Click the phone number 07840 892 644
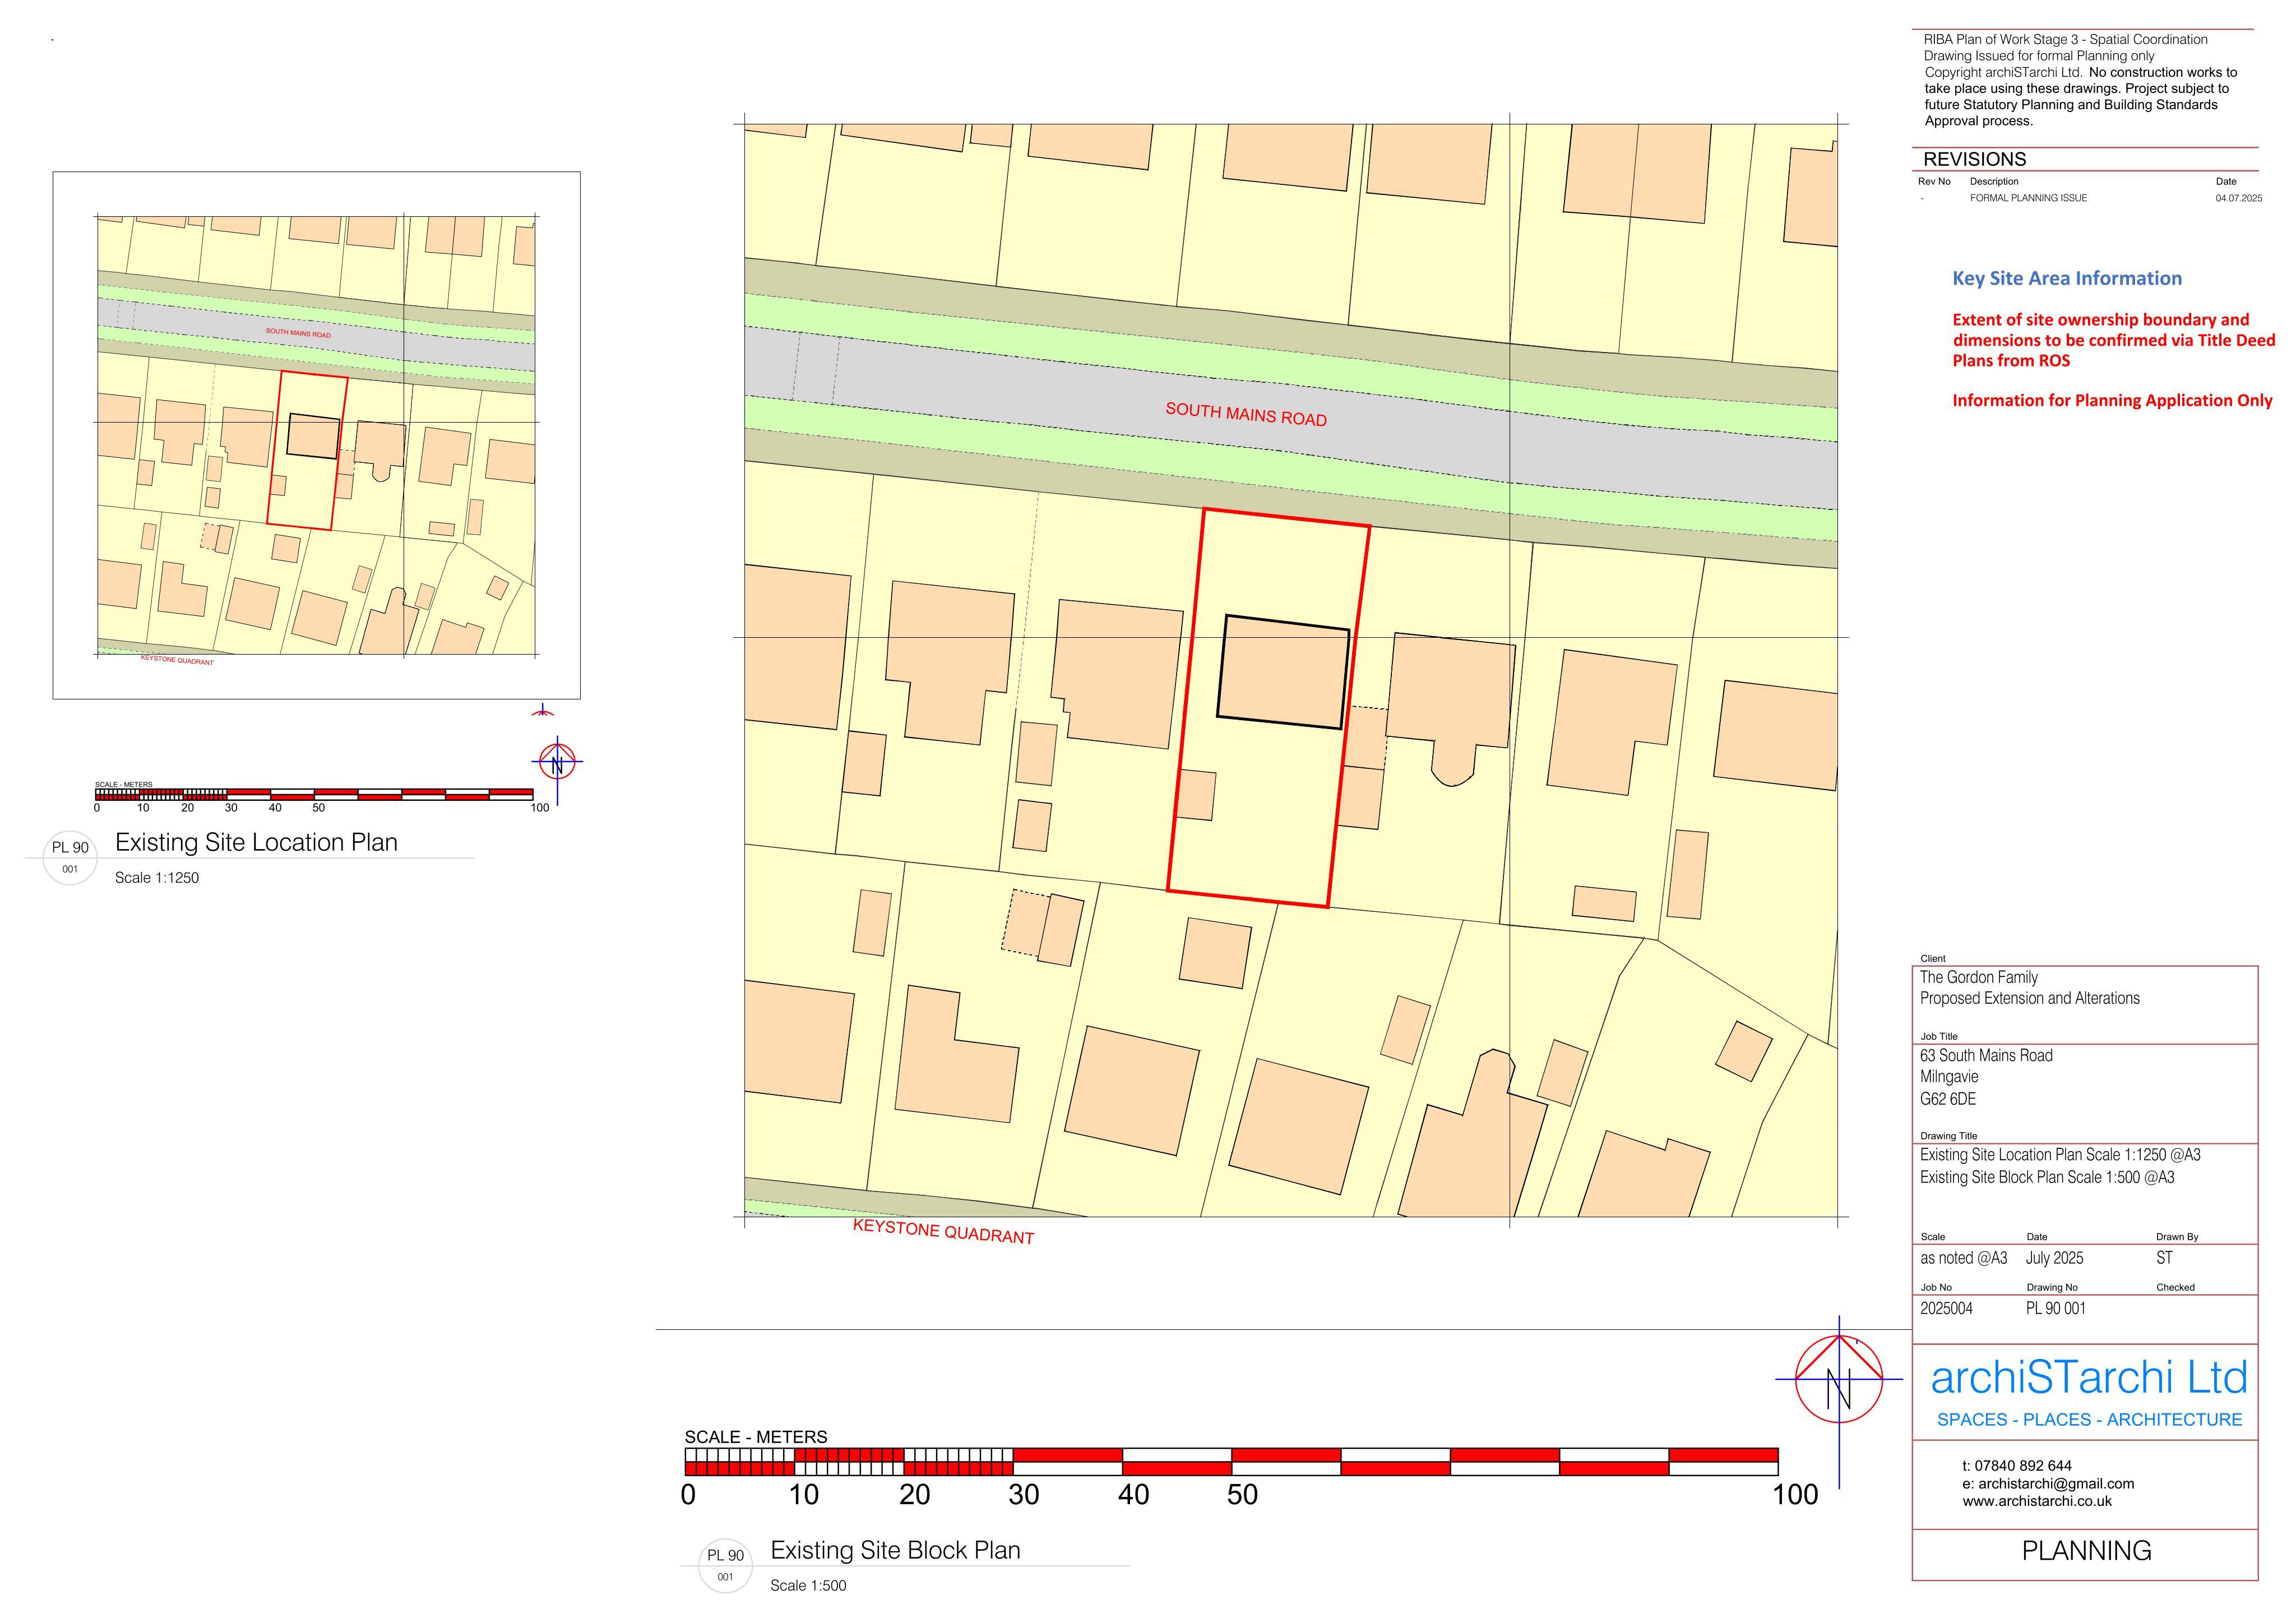 (2022, 1466)
